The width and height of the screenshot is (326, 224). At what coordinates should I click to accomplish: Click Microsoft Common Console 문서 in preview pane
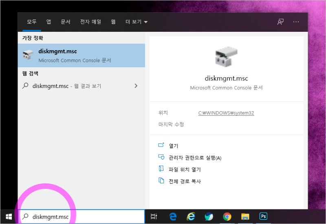(x=226, y=88)
